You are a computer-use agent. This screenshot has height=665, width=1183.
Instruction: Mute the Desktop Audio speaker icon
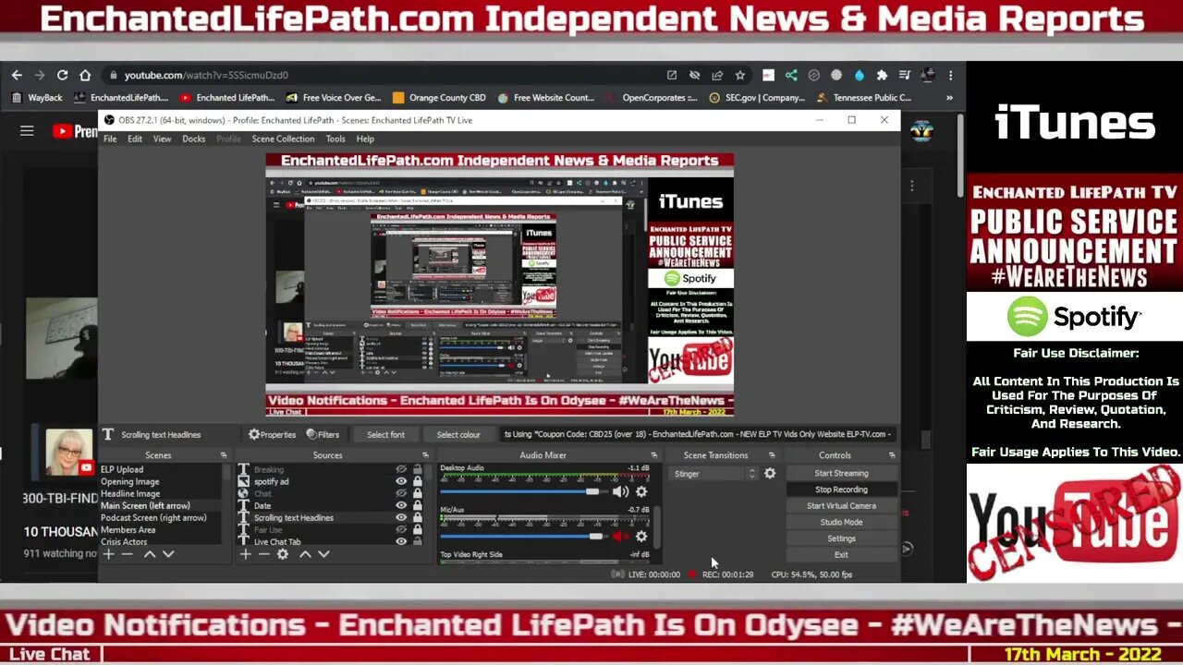[619, 491]
